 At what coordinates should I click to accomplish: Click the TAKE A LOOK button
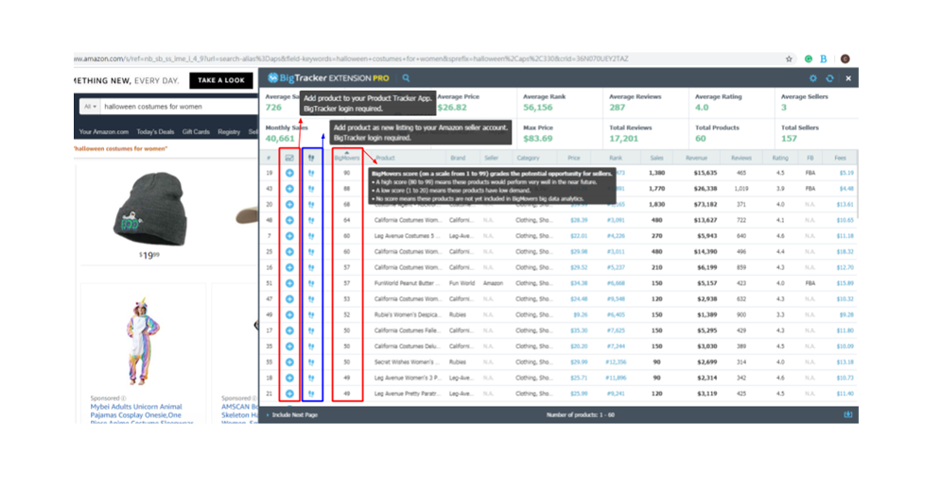point(221,80)
